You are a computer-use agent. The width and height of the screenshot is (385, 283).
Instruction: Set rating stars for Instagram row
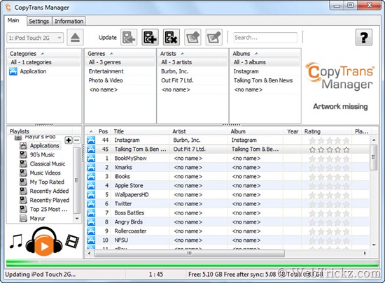(x=329, y=140)
